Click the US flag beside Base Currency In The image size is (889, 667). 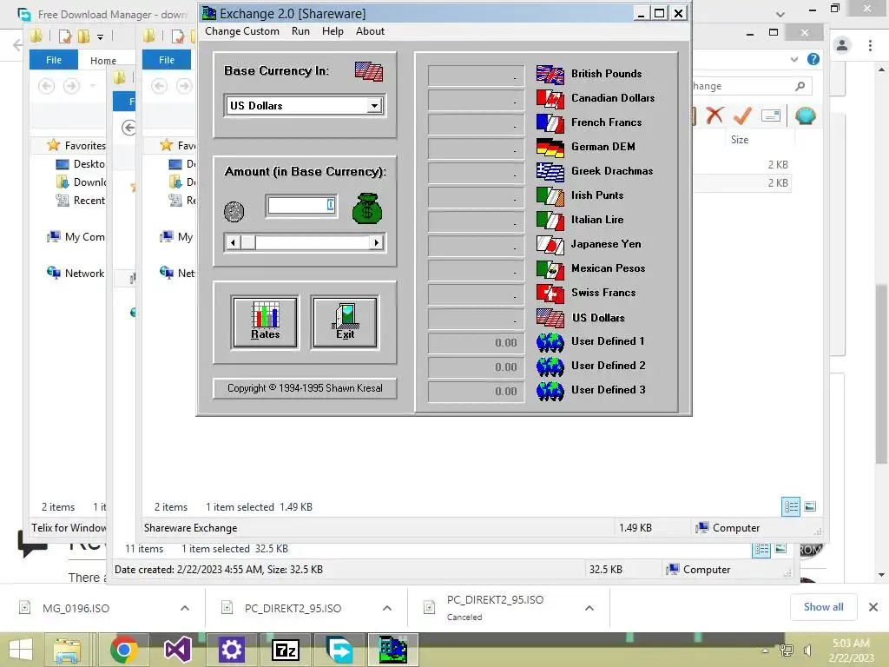click(369, 71)
